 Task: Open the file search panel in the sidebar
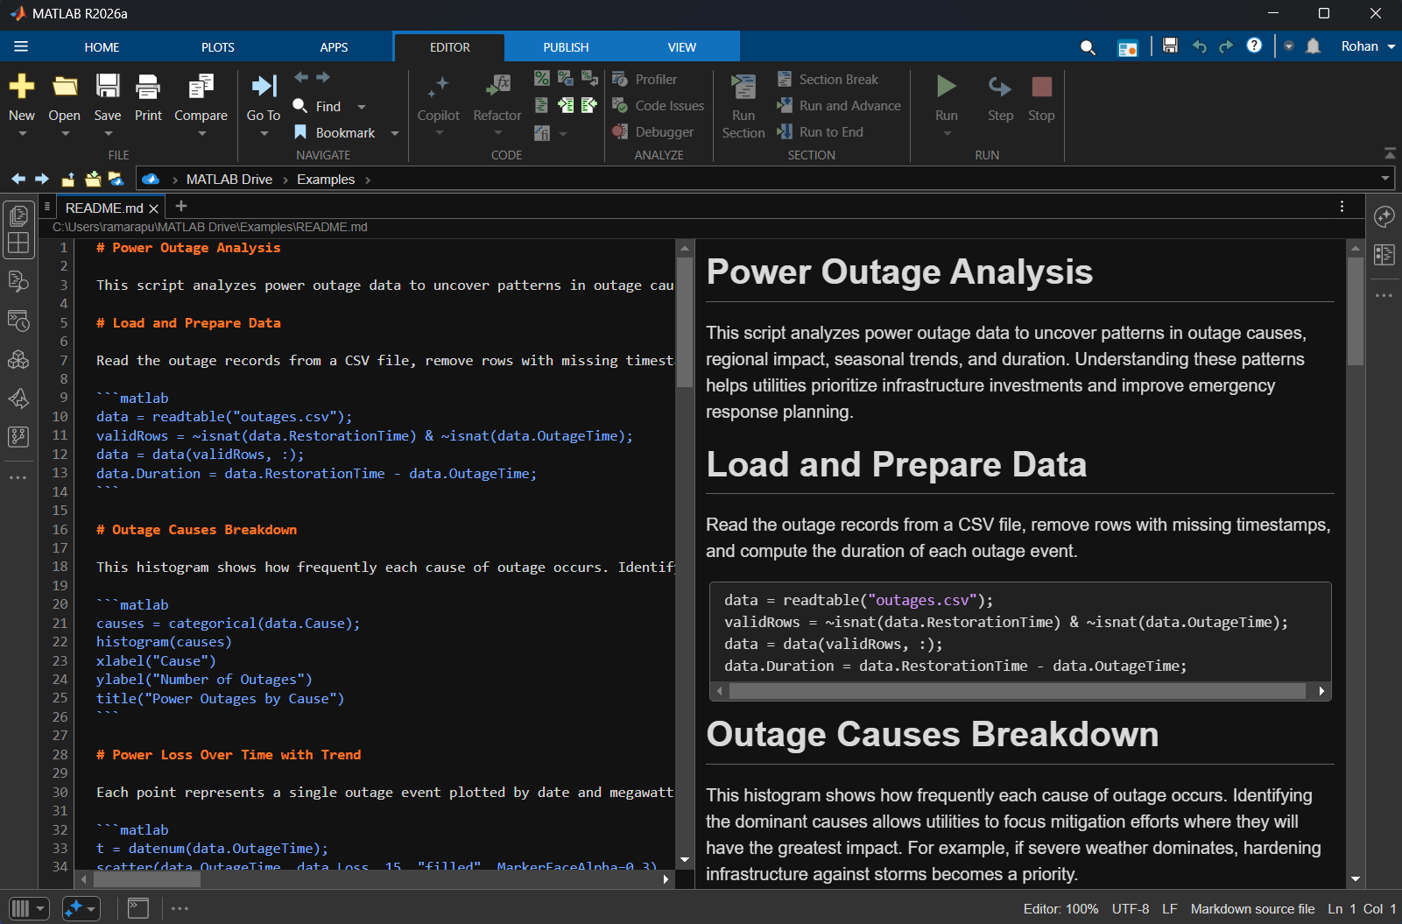pyautogui.click(x=18, y=282)
